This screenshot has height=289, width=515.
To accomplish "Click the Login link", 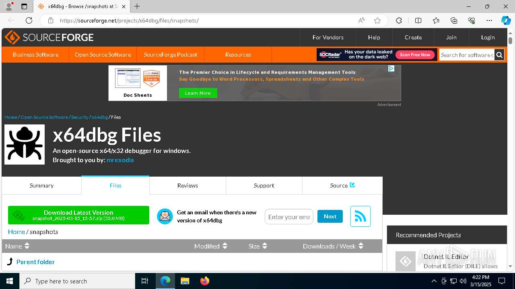I will pos(488,37).
